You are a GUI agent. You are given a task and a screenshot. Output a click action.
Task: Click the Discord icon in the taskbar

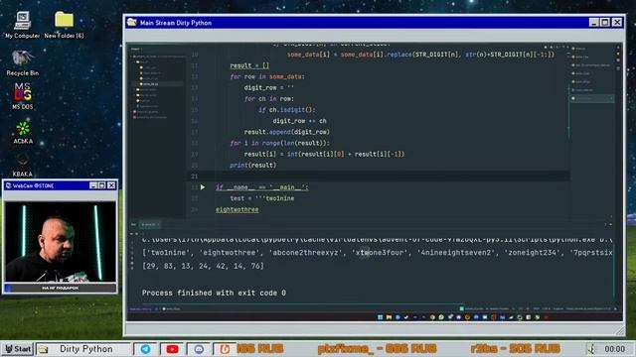pyautogui.click(x=199, y=349)
